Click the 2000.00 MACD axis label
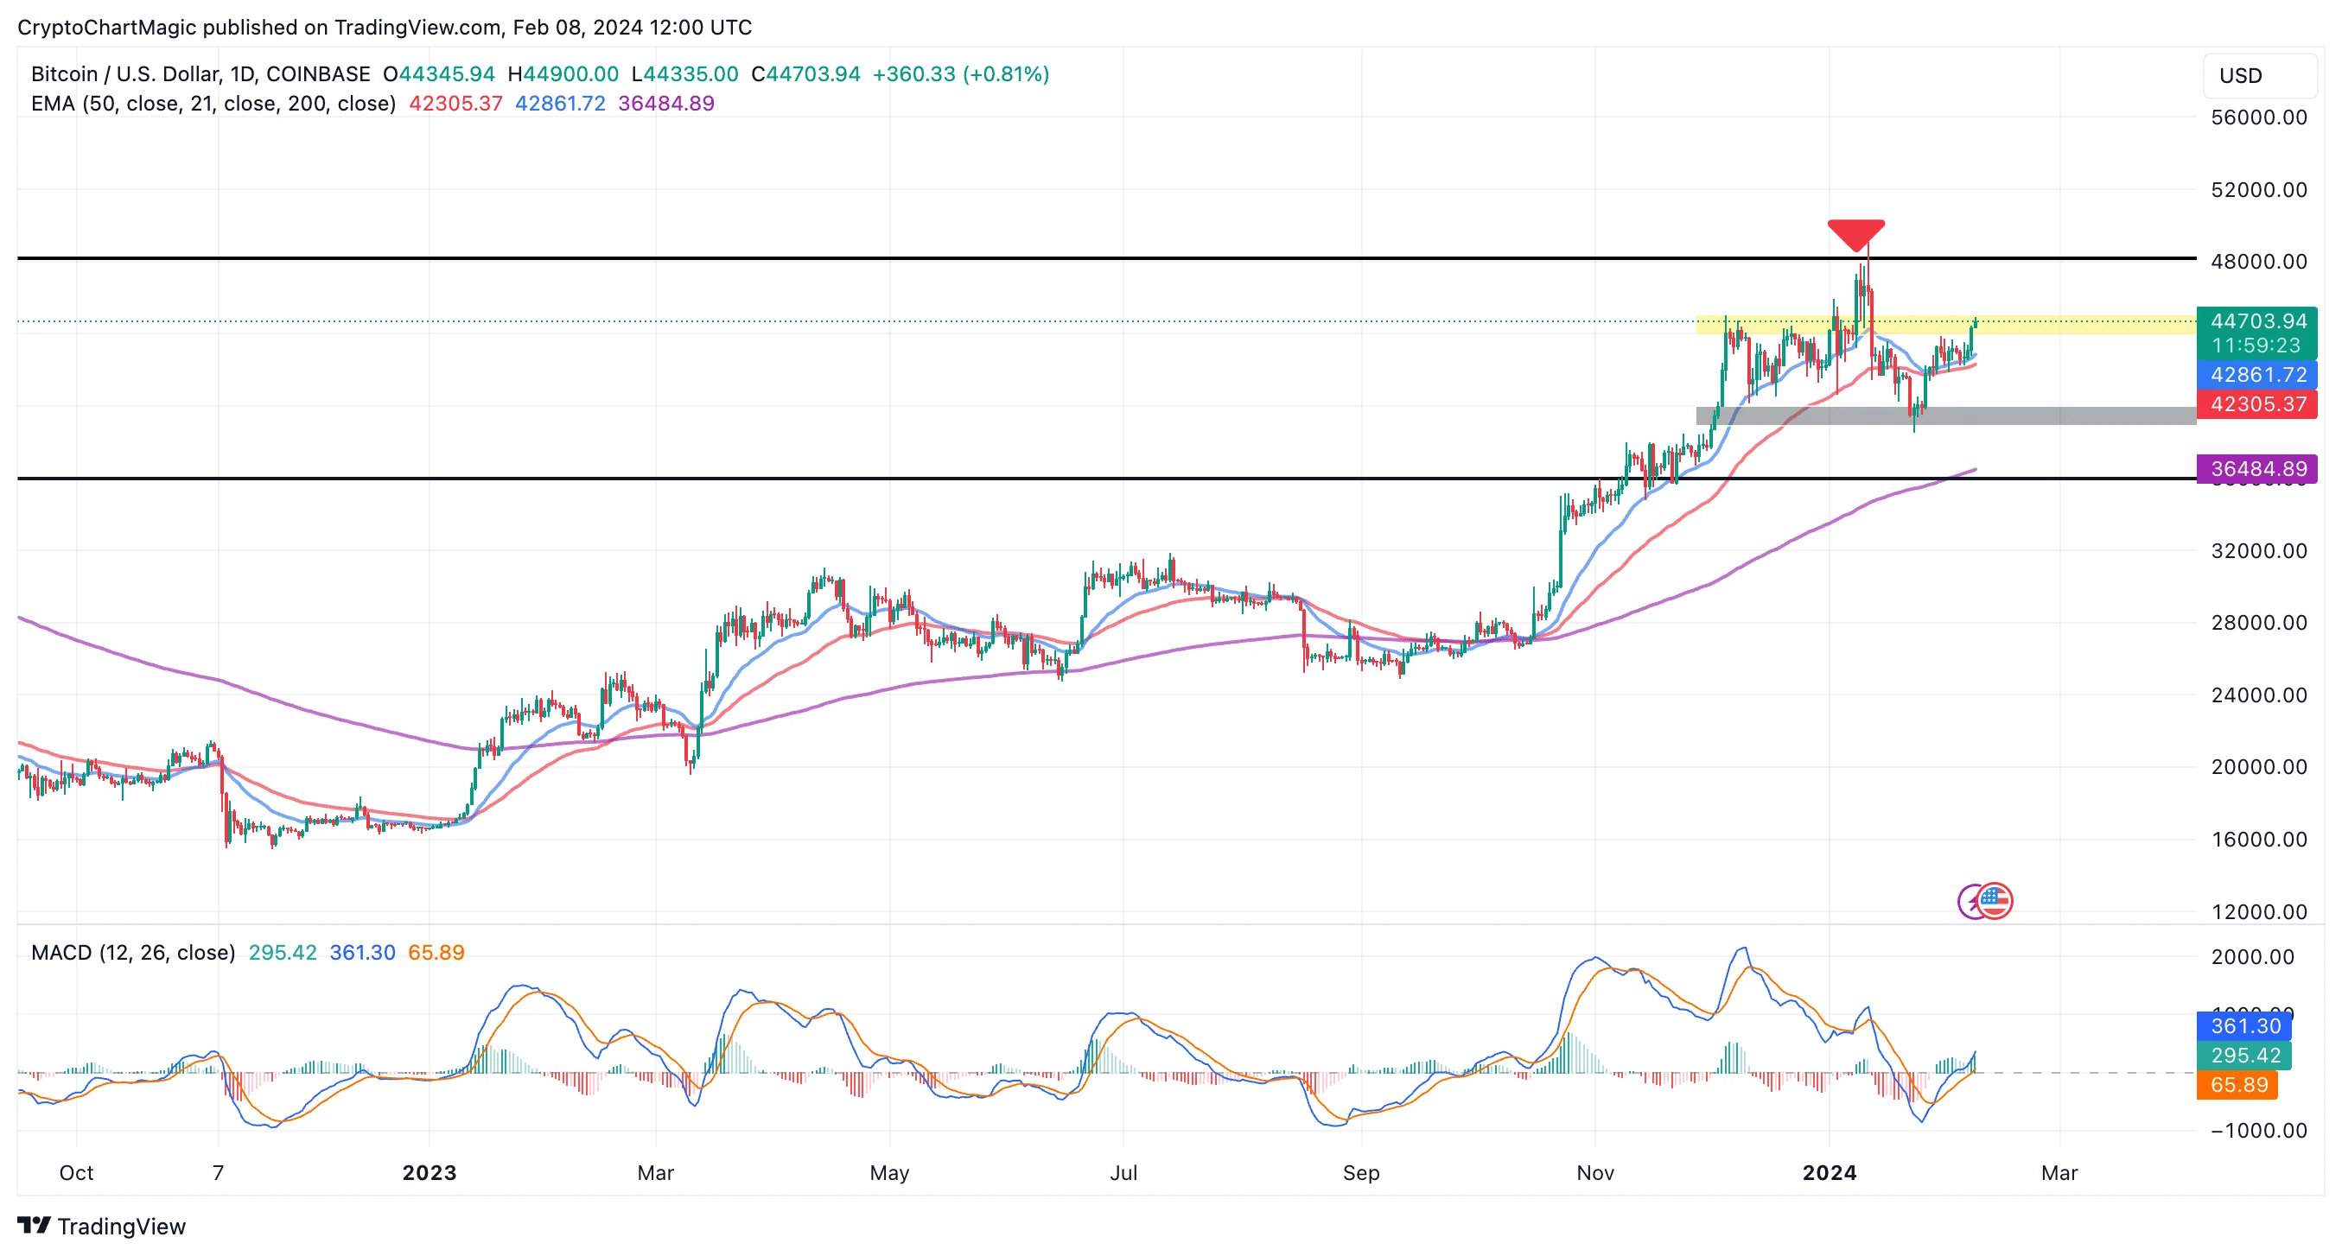This screenshot has width=2342, height=1256. coord(2252,956)
